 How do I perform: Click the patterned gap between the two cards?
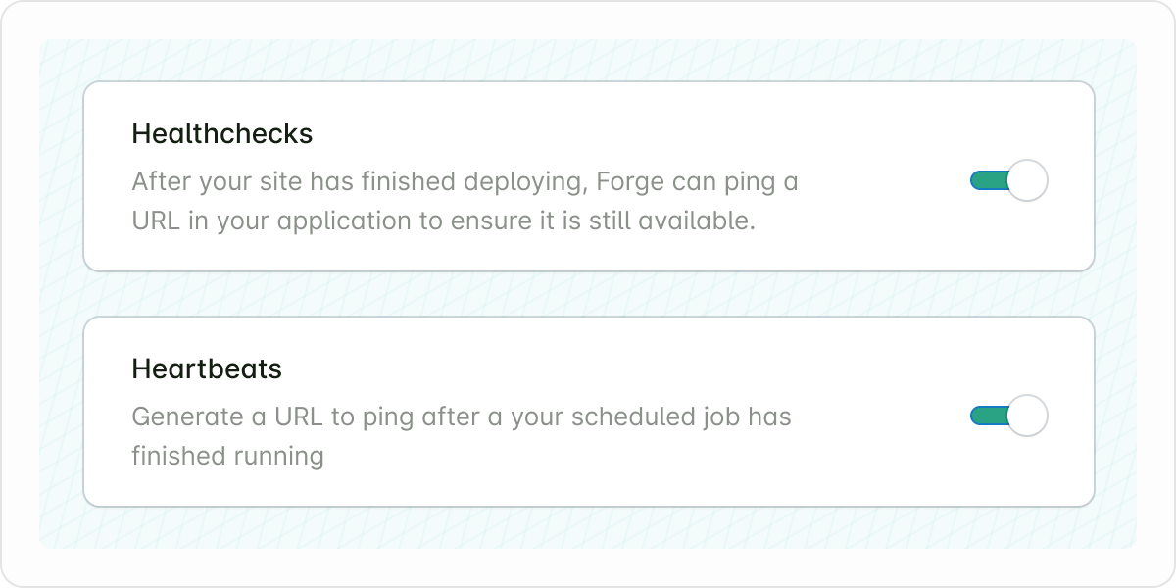point(588,294)
